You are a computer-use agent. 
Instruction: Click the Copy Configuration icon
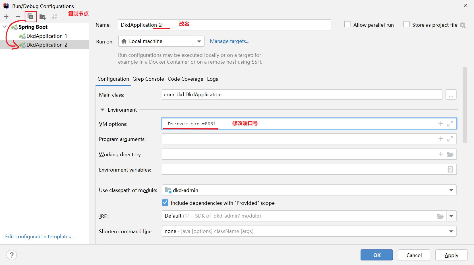pos(30,17)
